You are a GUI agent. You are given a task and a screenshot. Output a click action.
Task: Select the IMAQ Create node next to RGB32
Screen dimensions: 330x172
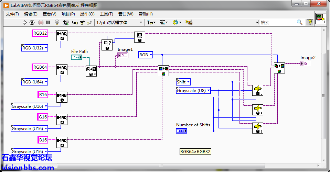(x=62, y=36)
